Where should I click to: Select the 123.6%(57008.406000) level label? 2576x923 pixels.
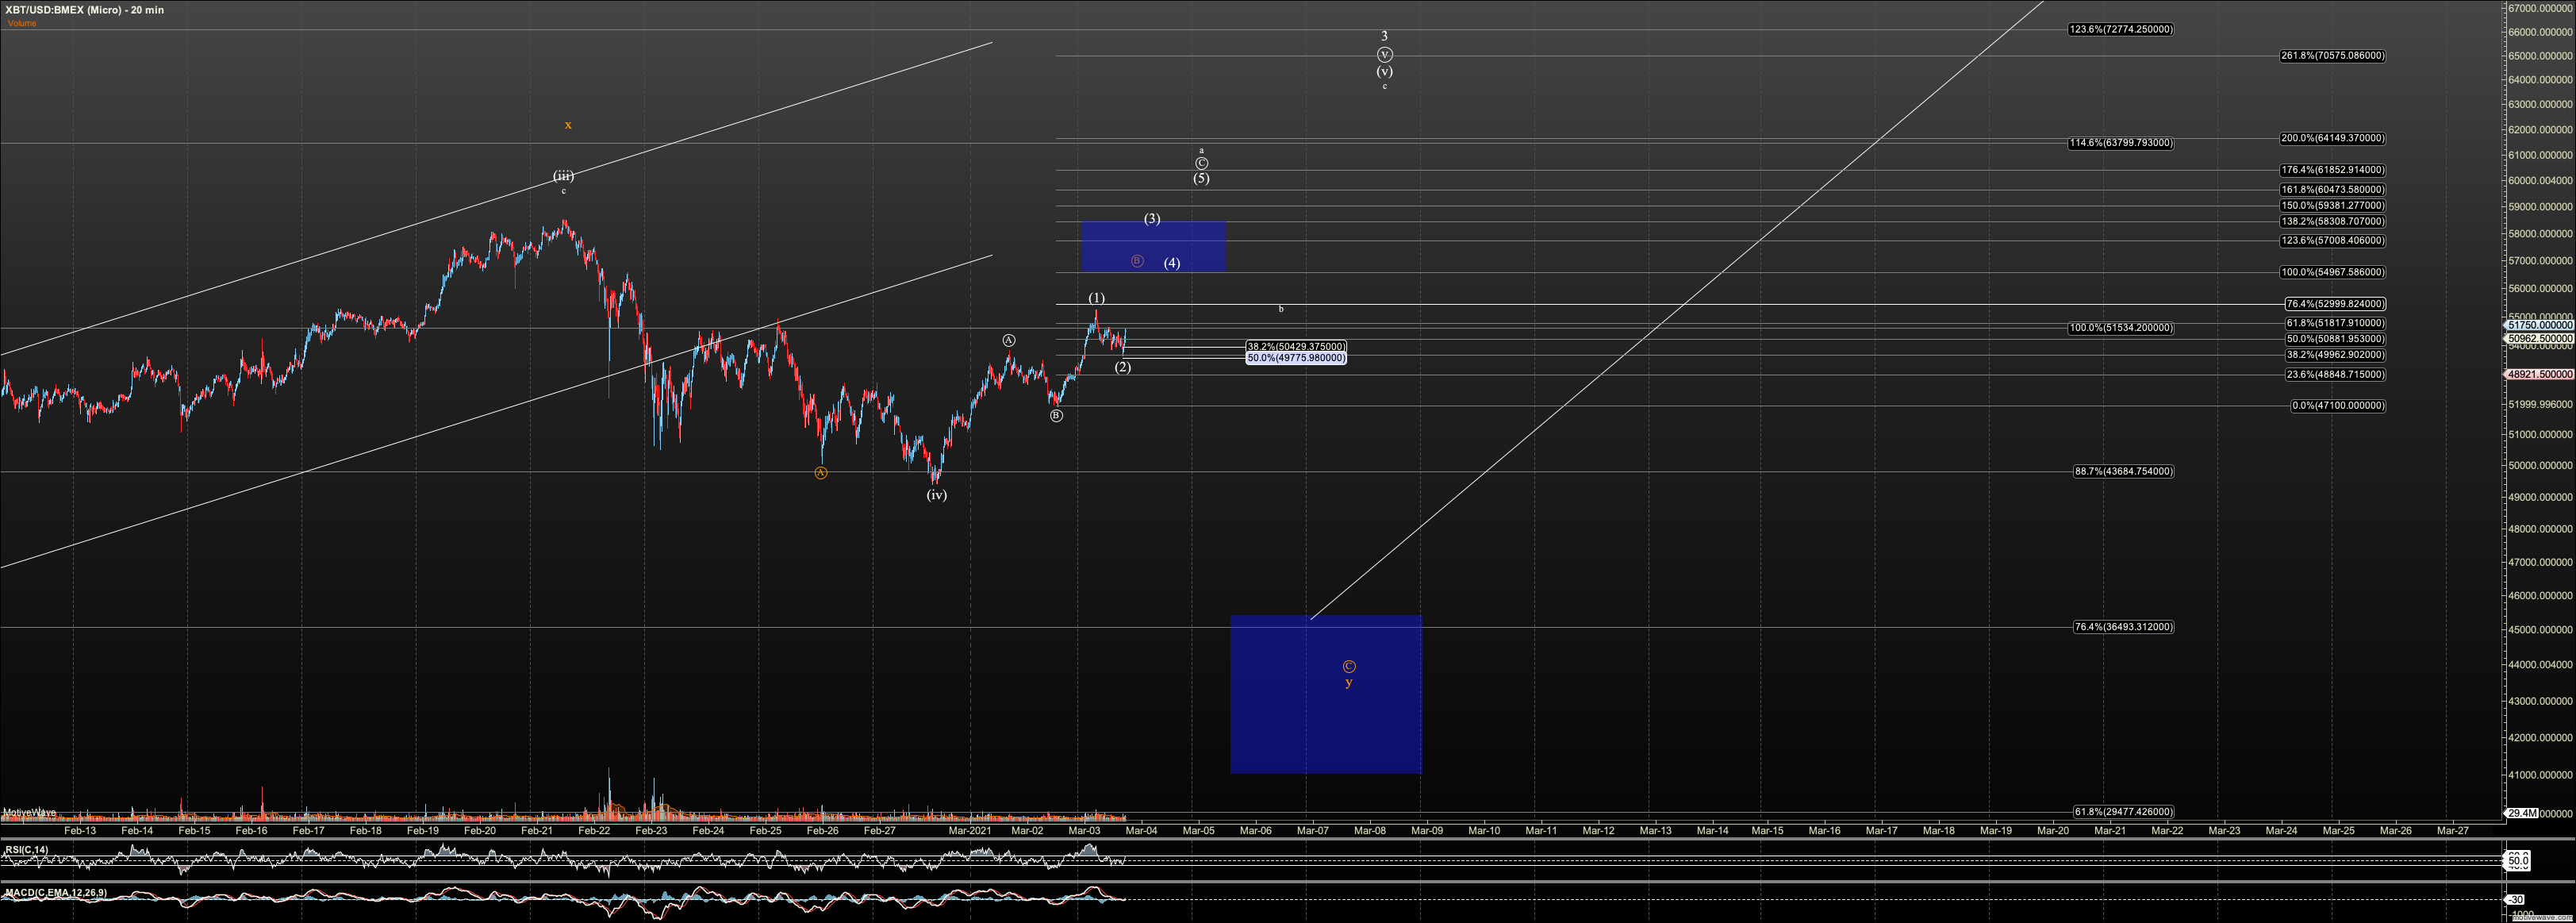[x=2332, y=241]
